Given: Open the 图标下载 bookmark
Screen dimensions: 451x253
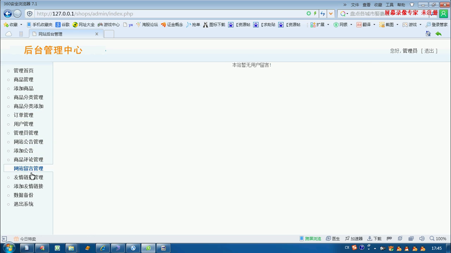Looking at the screenshot, I should (x=214, y=25).
